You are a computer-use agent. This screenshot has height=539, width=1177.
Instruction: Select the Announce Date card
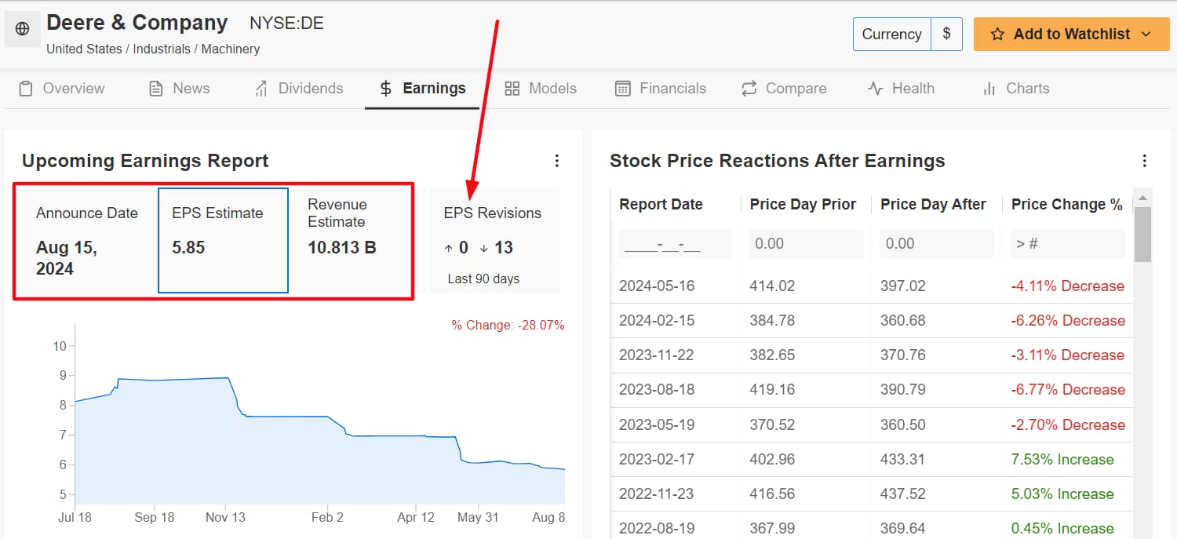coord(87,240)
